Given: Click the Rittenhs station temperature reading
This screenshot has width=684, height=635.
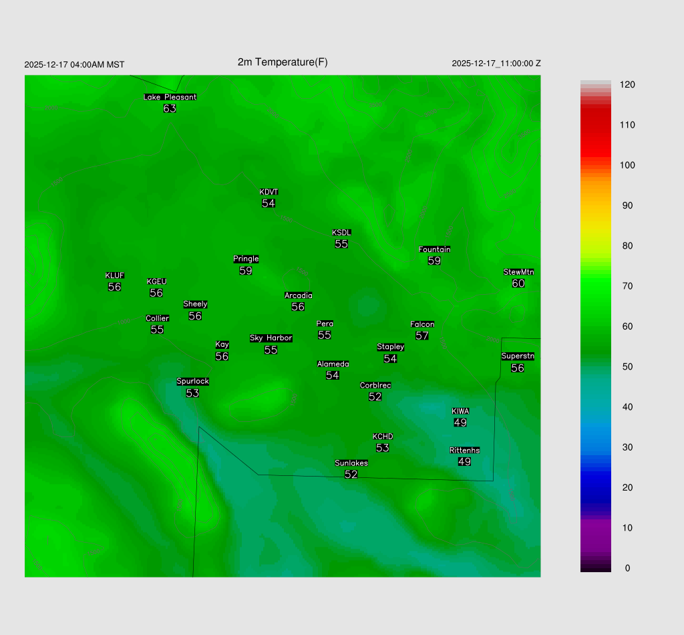Looking at the screenshot, I should point(465,462).
